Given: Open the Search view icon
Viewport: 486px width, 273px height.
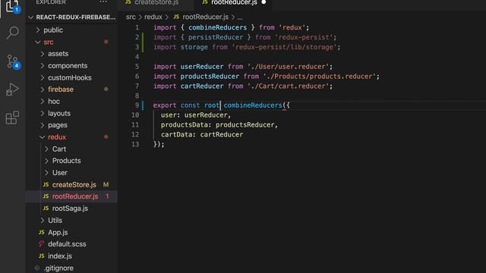Looking at the screenshot, I should point(12,33).
